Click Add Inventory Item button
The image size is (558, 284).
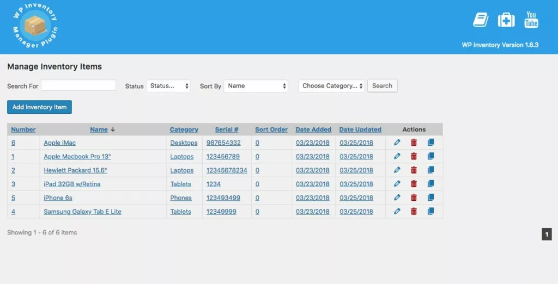pyautogui.click(x=39, y=107)
